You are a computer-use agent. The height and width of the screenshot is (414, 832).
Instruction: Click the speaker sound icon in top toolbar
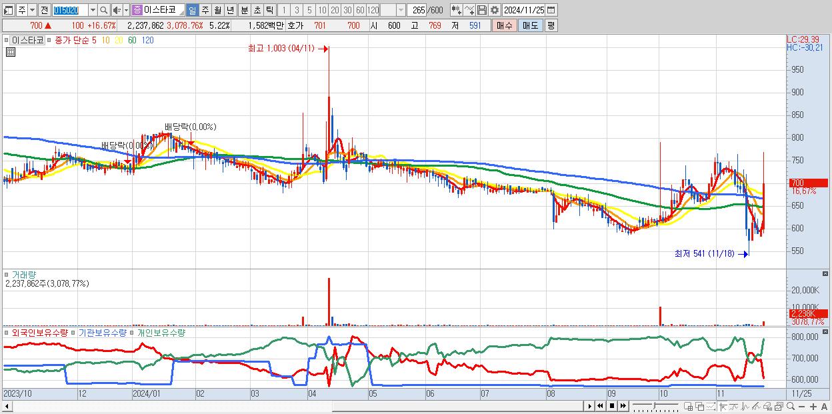pos(117,10)
